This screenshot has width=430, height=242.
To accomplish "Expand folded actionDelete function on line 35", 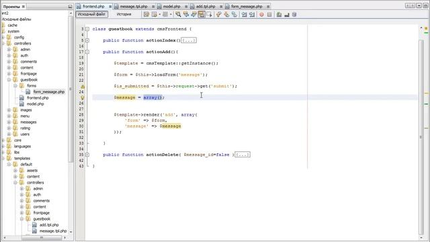I will tap(87, 155).
